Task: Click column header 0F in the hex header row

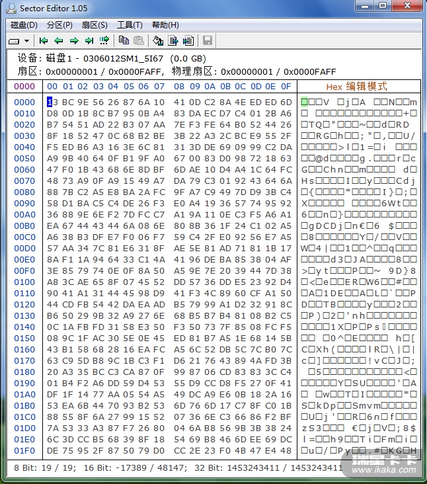Action: (286, 87)
